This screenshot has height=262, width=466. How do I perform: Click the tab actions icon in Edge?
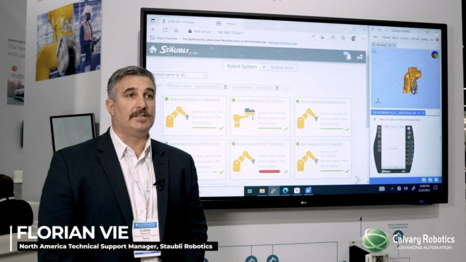coord(153,21)
